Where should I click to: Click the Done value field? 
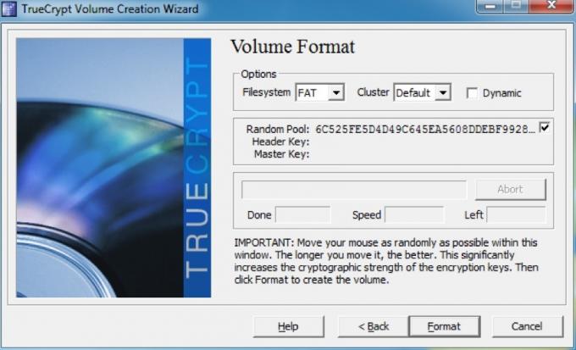302,214
